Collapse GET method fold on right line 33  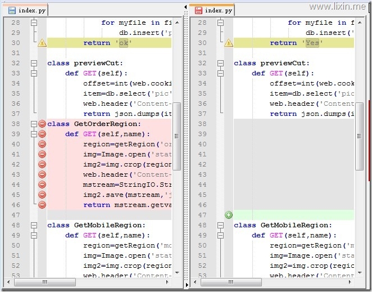click(x=220, y=73)
